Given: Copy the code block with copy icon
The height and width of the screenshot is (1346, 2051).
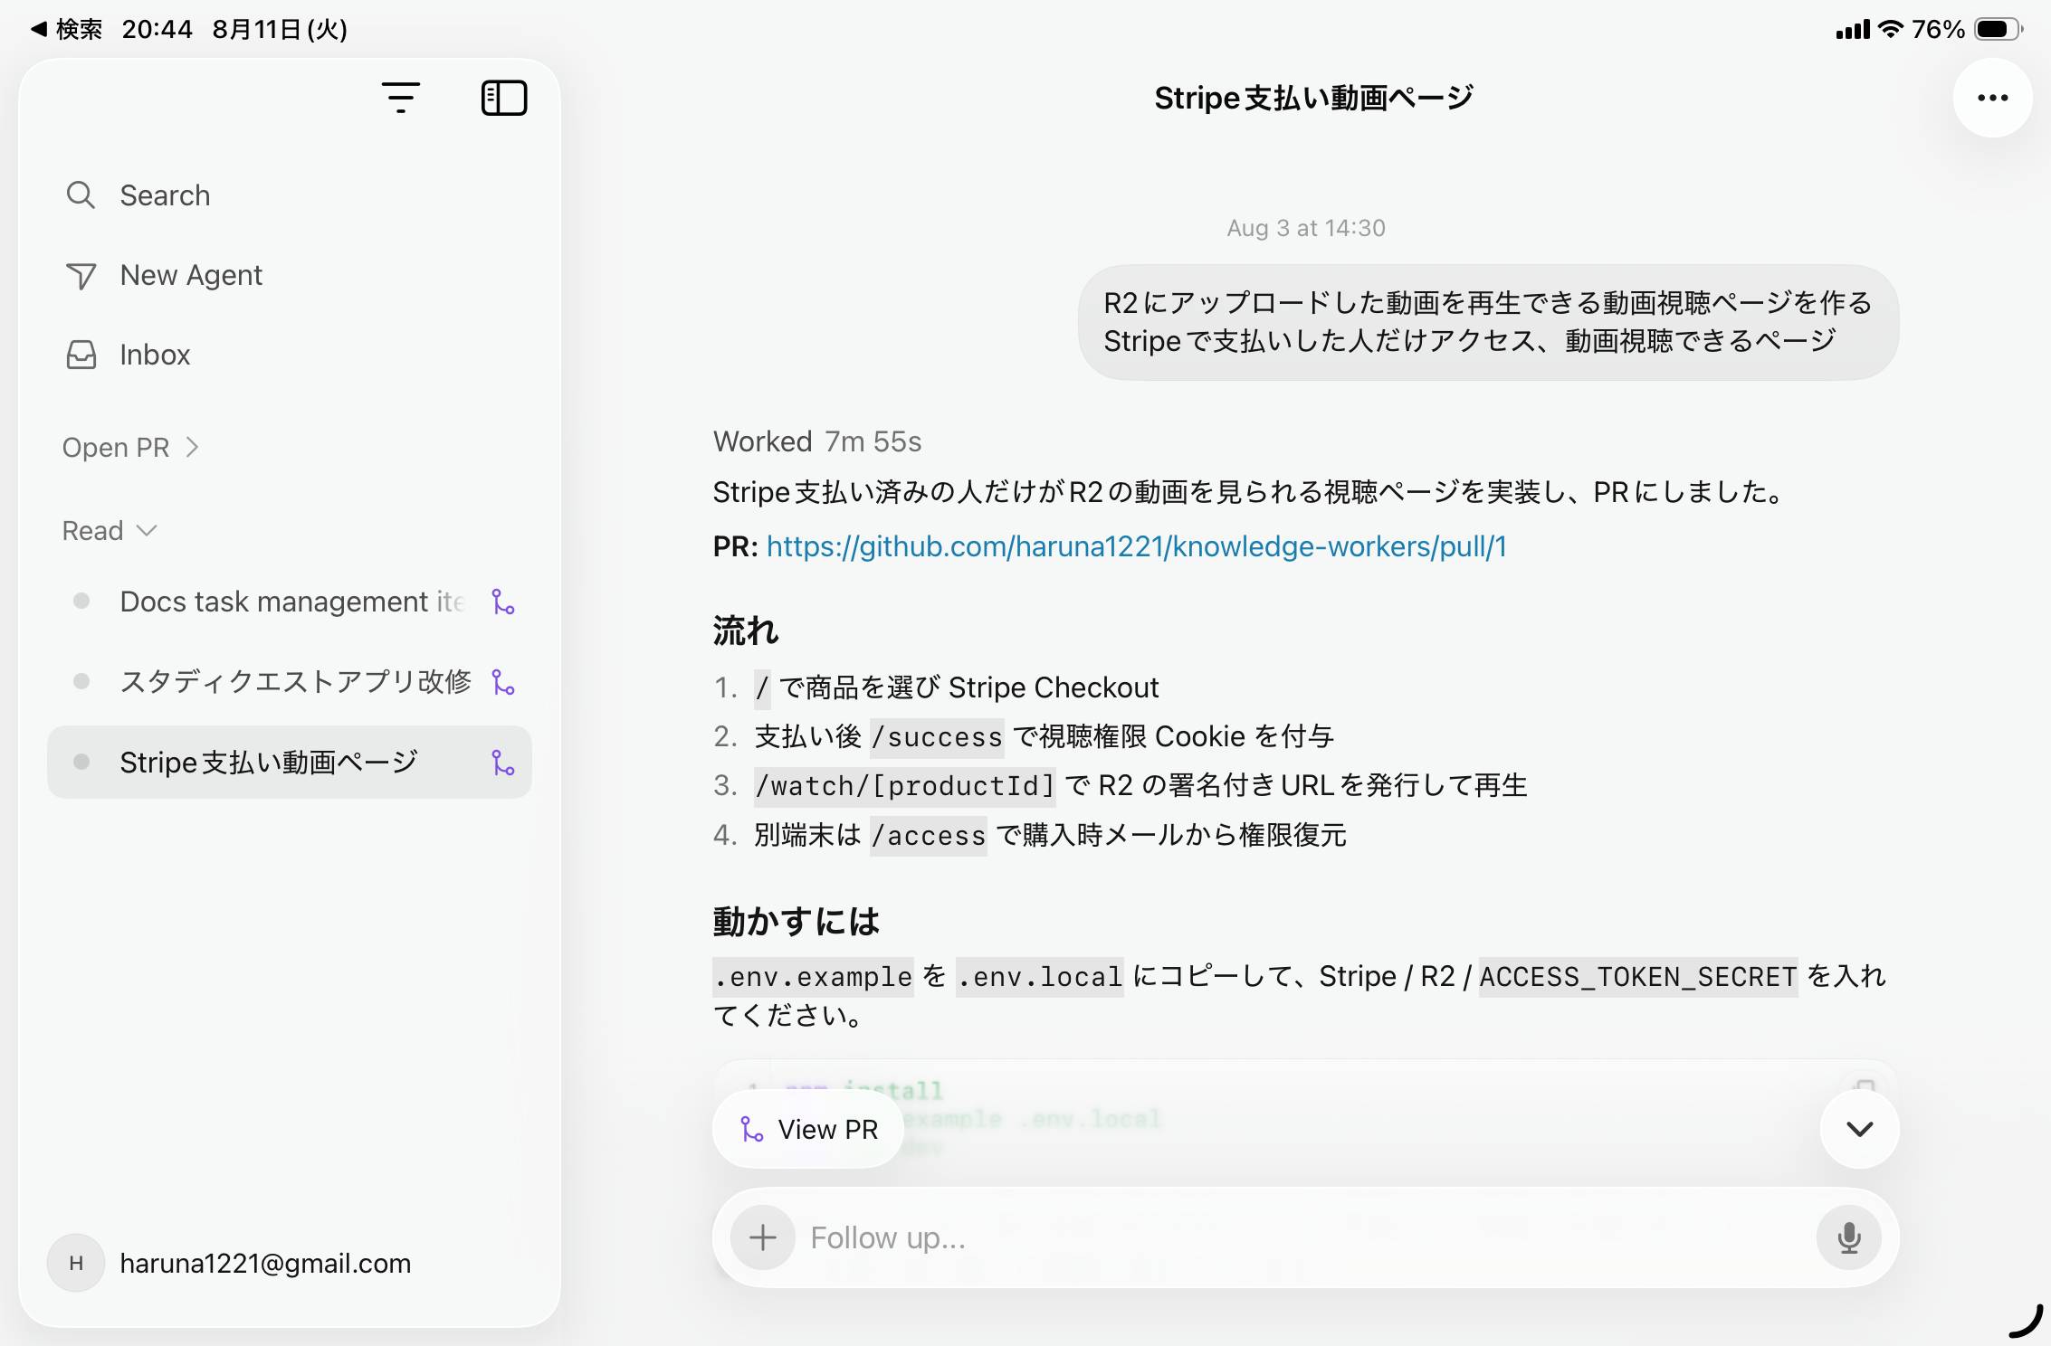Looking at the screenshot, I should point(1864,1087).
